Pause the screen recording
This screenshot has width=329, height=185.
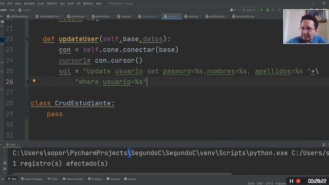pos(291,181)
